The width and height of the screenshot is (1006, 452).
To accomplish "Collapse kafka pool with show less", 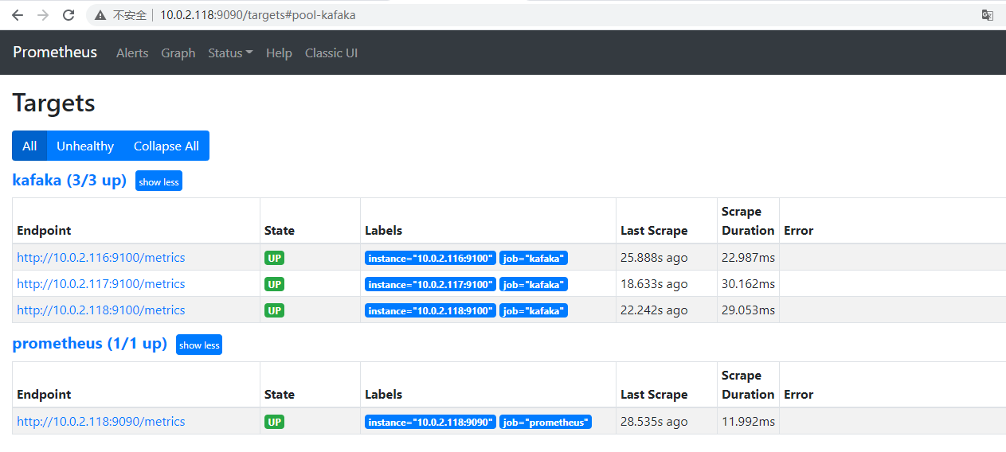I will pyautogui.click(x=159, y=181).
